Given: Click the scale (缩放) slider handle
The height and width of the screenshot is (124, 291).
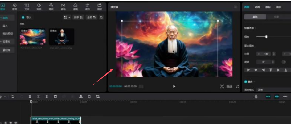Looking at the screenshot, I should 266,37.
